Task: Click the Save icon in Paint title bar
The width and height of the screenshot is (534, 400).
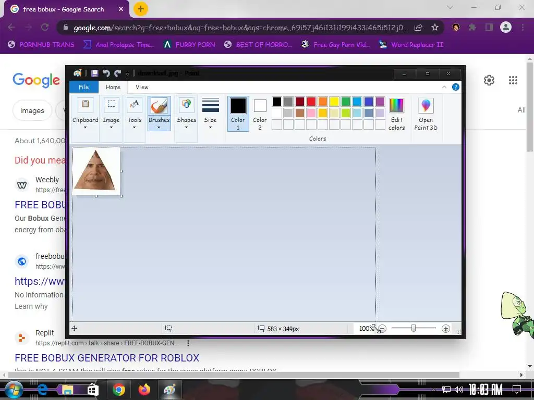Action: (x=95, y=73)
